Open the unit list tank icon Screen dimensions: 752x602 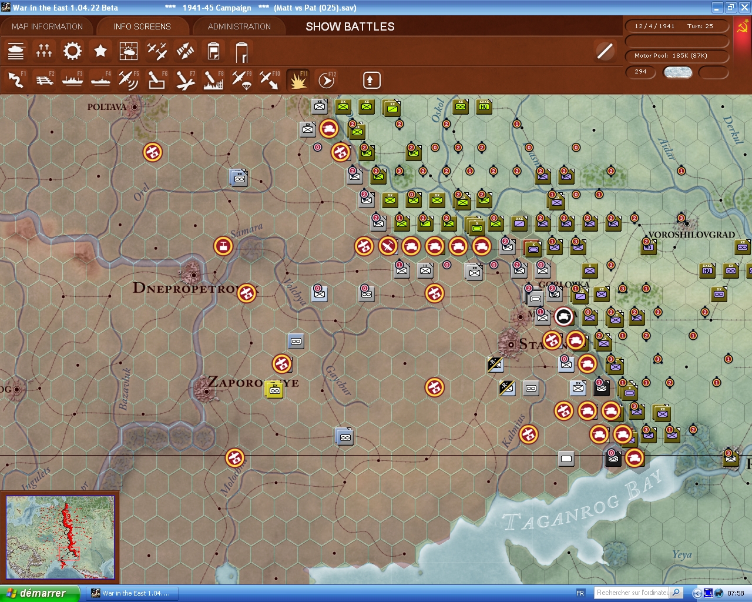click(16, 51)
